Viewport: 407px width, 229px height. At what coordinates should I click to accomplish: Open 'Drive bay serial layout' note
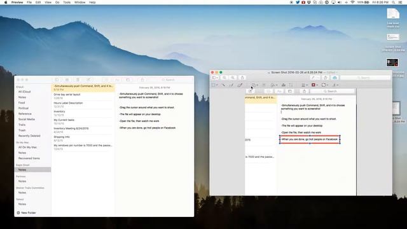(x=83, y=96)
